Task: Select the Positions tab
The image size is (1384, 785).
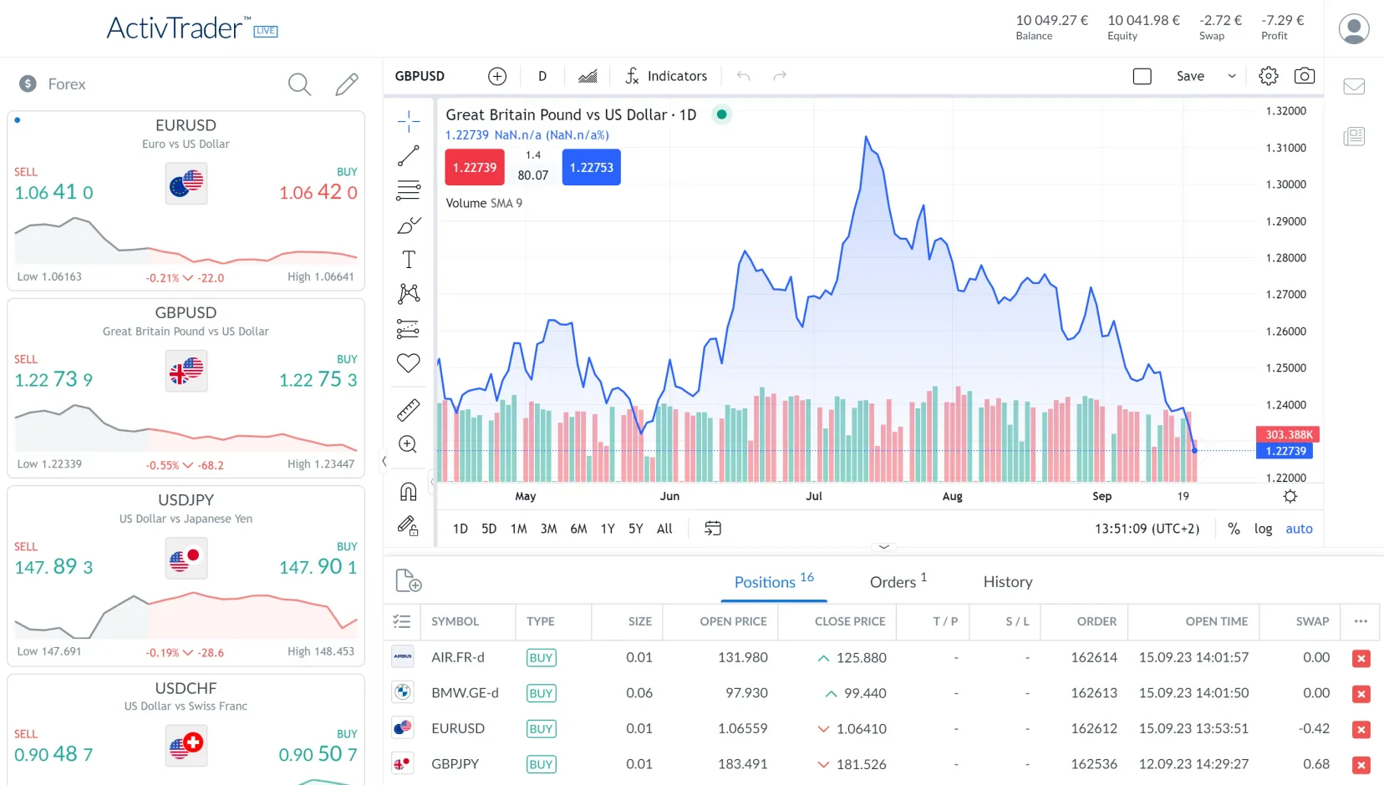Action: click(774, 581)
